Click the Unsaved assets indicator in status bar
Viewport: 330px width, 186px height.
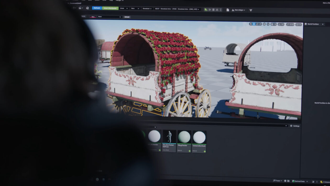(x=325, y=182)
